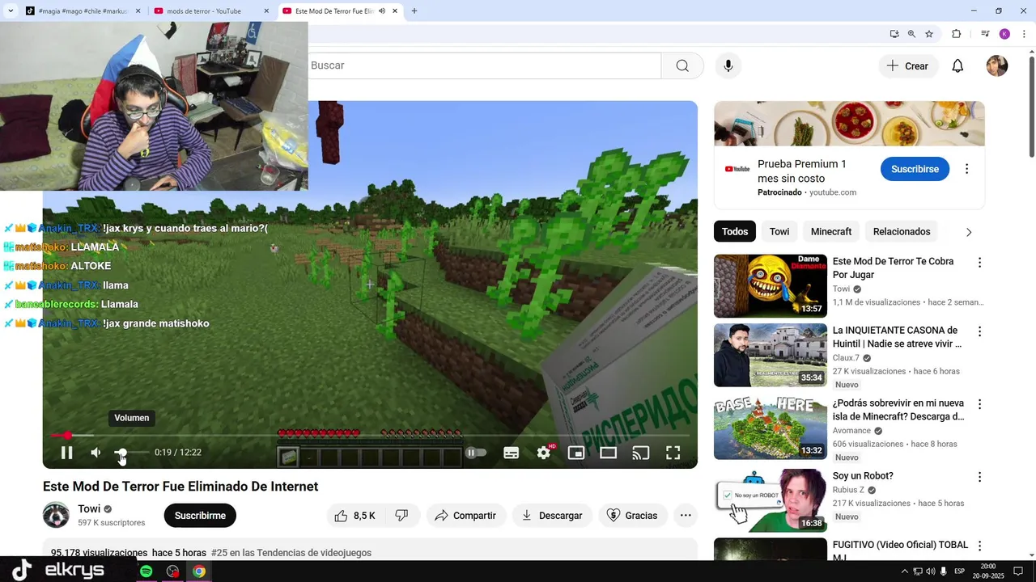
Task: Mute the video using the speaker icon
Action: click(96, 453)
